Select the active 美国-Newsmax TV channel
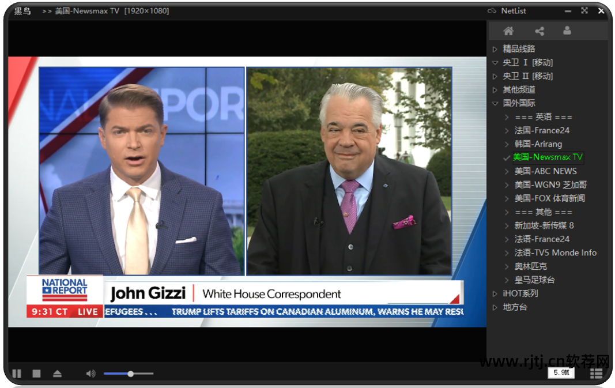 click(548, 157)
